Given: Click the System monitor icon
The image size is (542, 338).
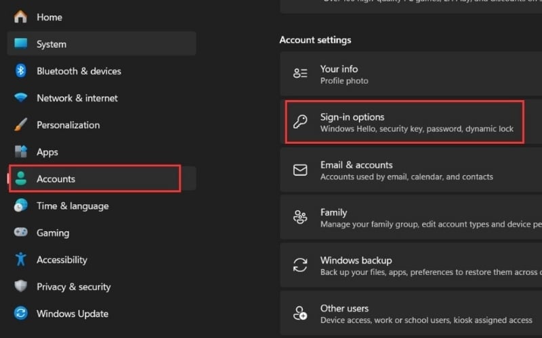Looking at the screenshot, I should pos(20,43).
